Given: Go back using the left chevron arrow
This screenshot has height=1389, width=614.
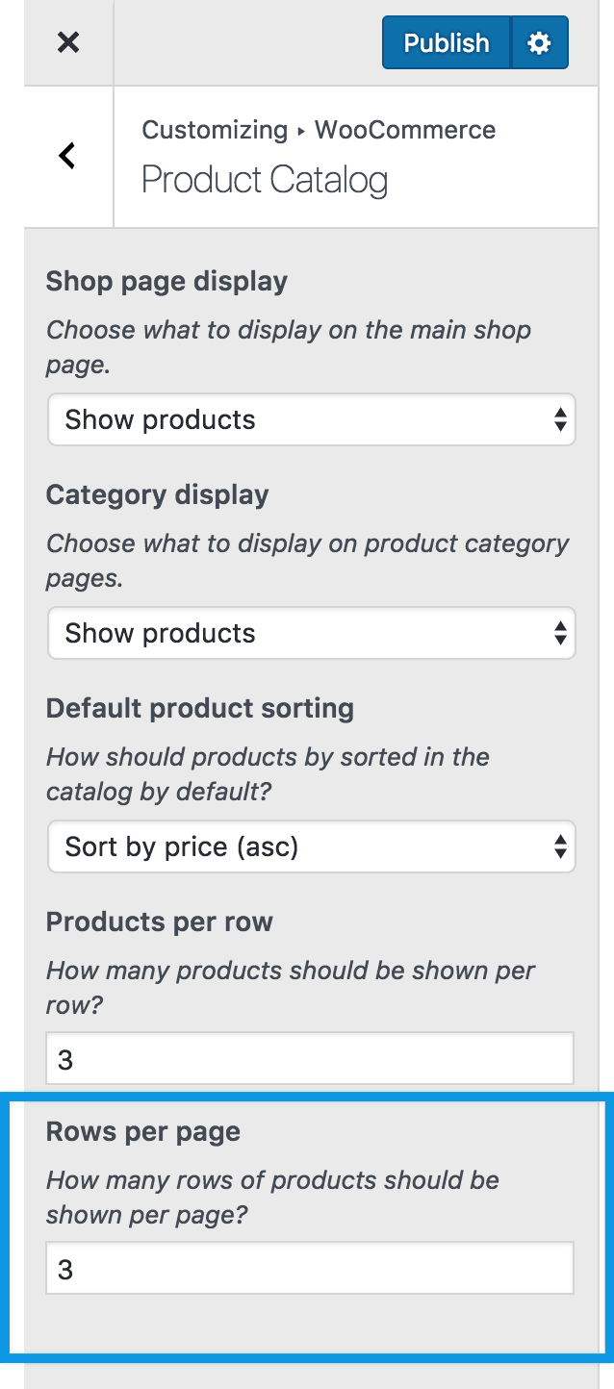Looking at the screenshot, I should (x=67, y=156).
